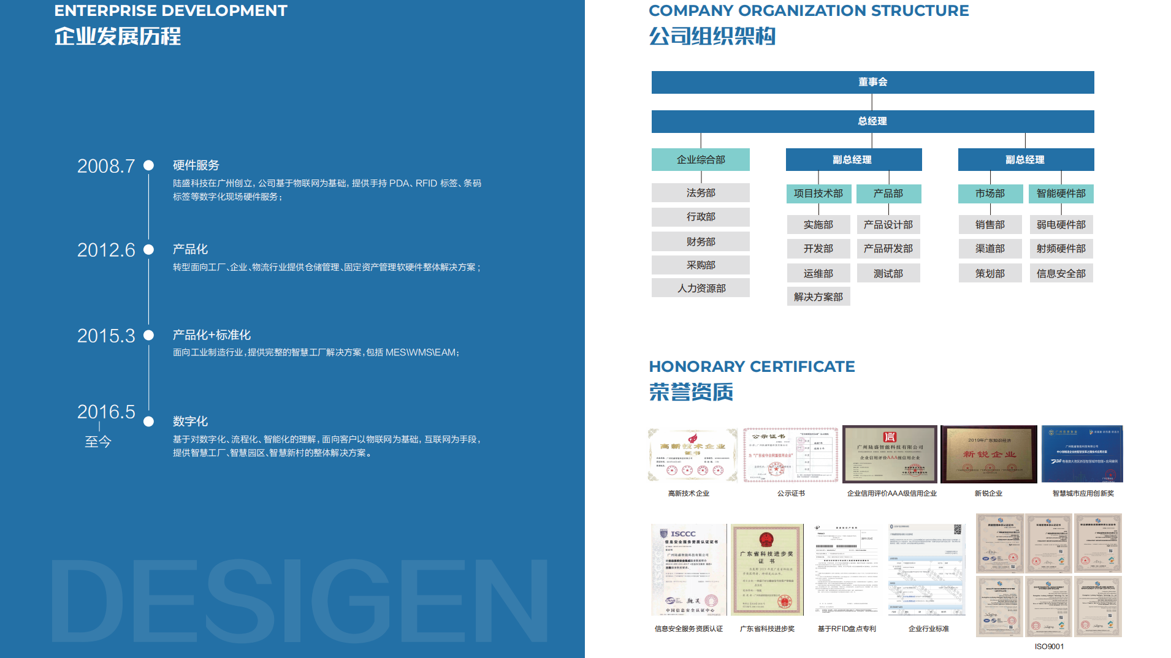This screenshot has height=658, width=1171.
Task: Open the 公示证书 certificate thumbnail
Action: [790, 455]
